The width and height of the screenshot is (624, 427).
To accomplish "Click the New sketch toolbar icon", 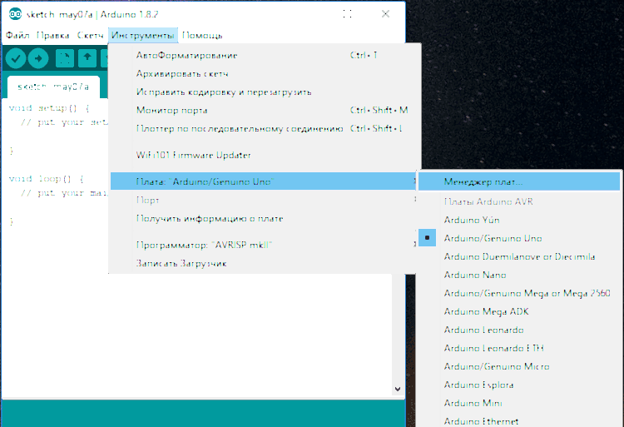I will pyautogui.click(x=64, y=58).
